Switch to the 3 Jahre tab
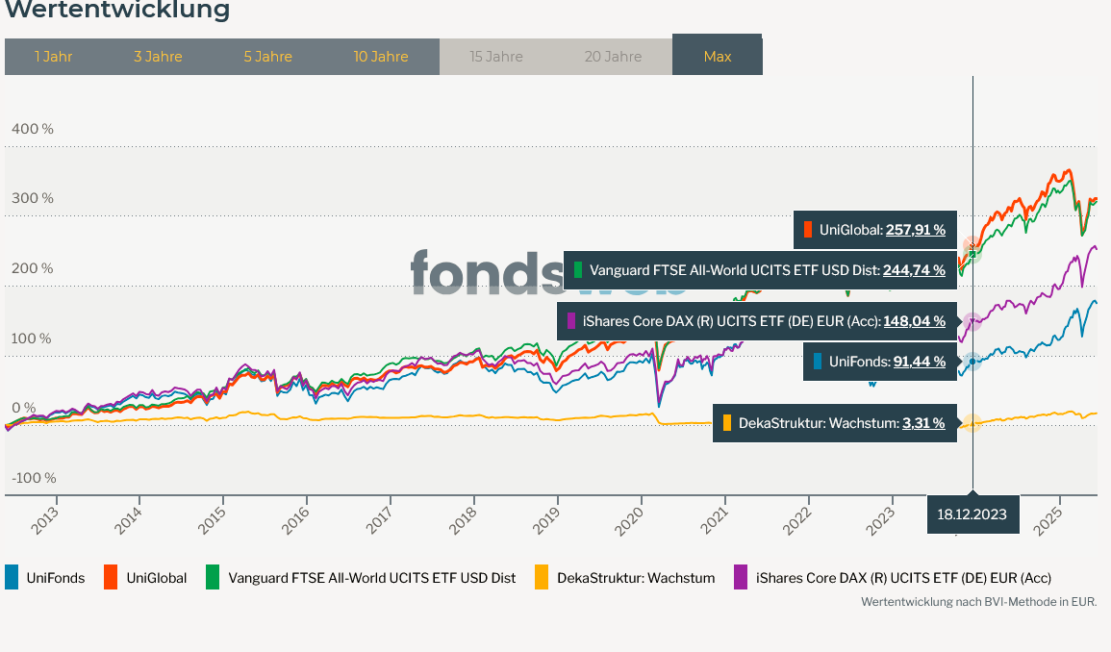Viewport: 1111px width, 652px height. (x=158, y=57)
